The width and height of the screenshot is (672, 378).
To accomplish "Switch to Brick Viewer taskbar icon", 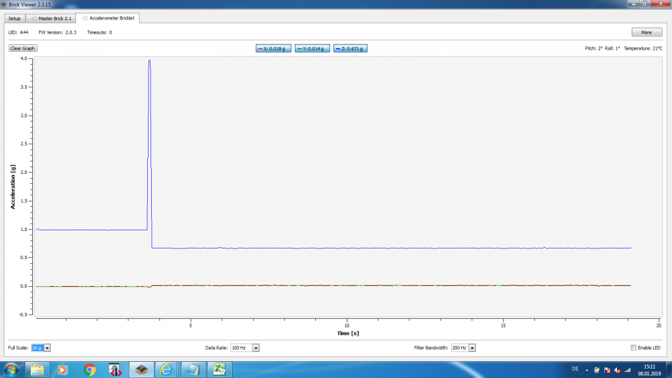I will click(x=141, y=369).
